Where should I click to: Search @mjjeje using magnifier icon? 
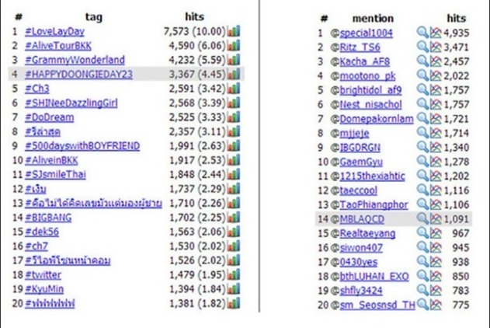pos(422,133)
